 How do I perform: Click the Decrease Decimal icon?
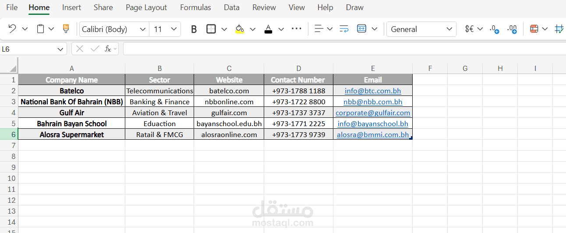pyautogui.click(x=494, y=29)
